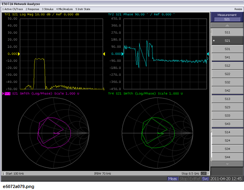Select the S12 measurement softkey
244x190 pixels.
point(227,65)
